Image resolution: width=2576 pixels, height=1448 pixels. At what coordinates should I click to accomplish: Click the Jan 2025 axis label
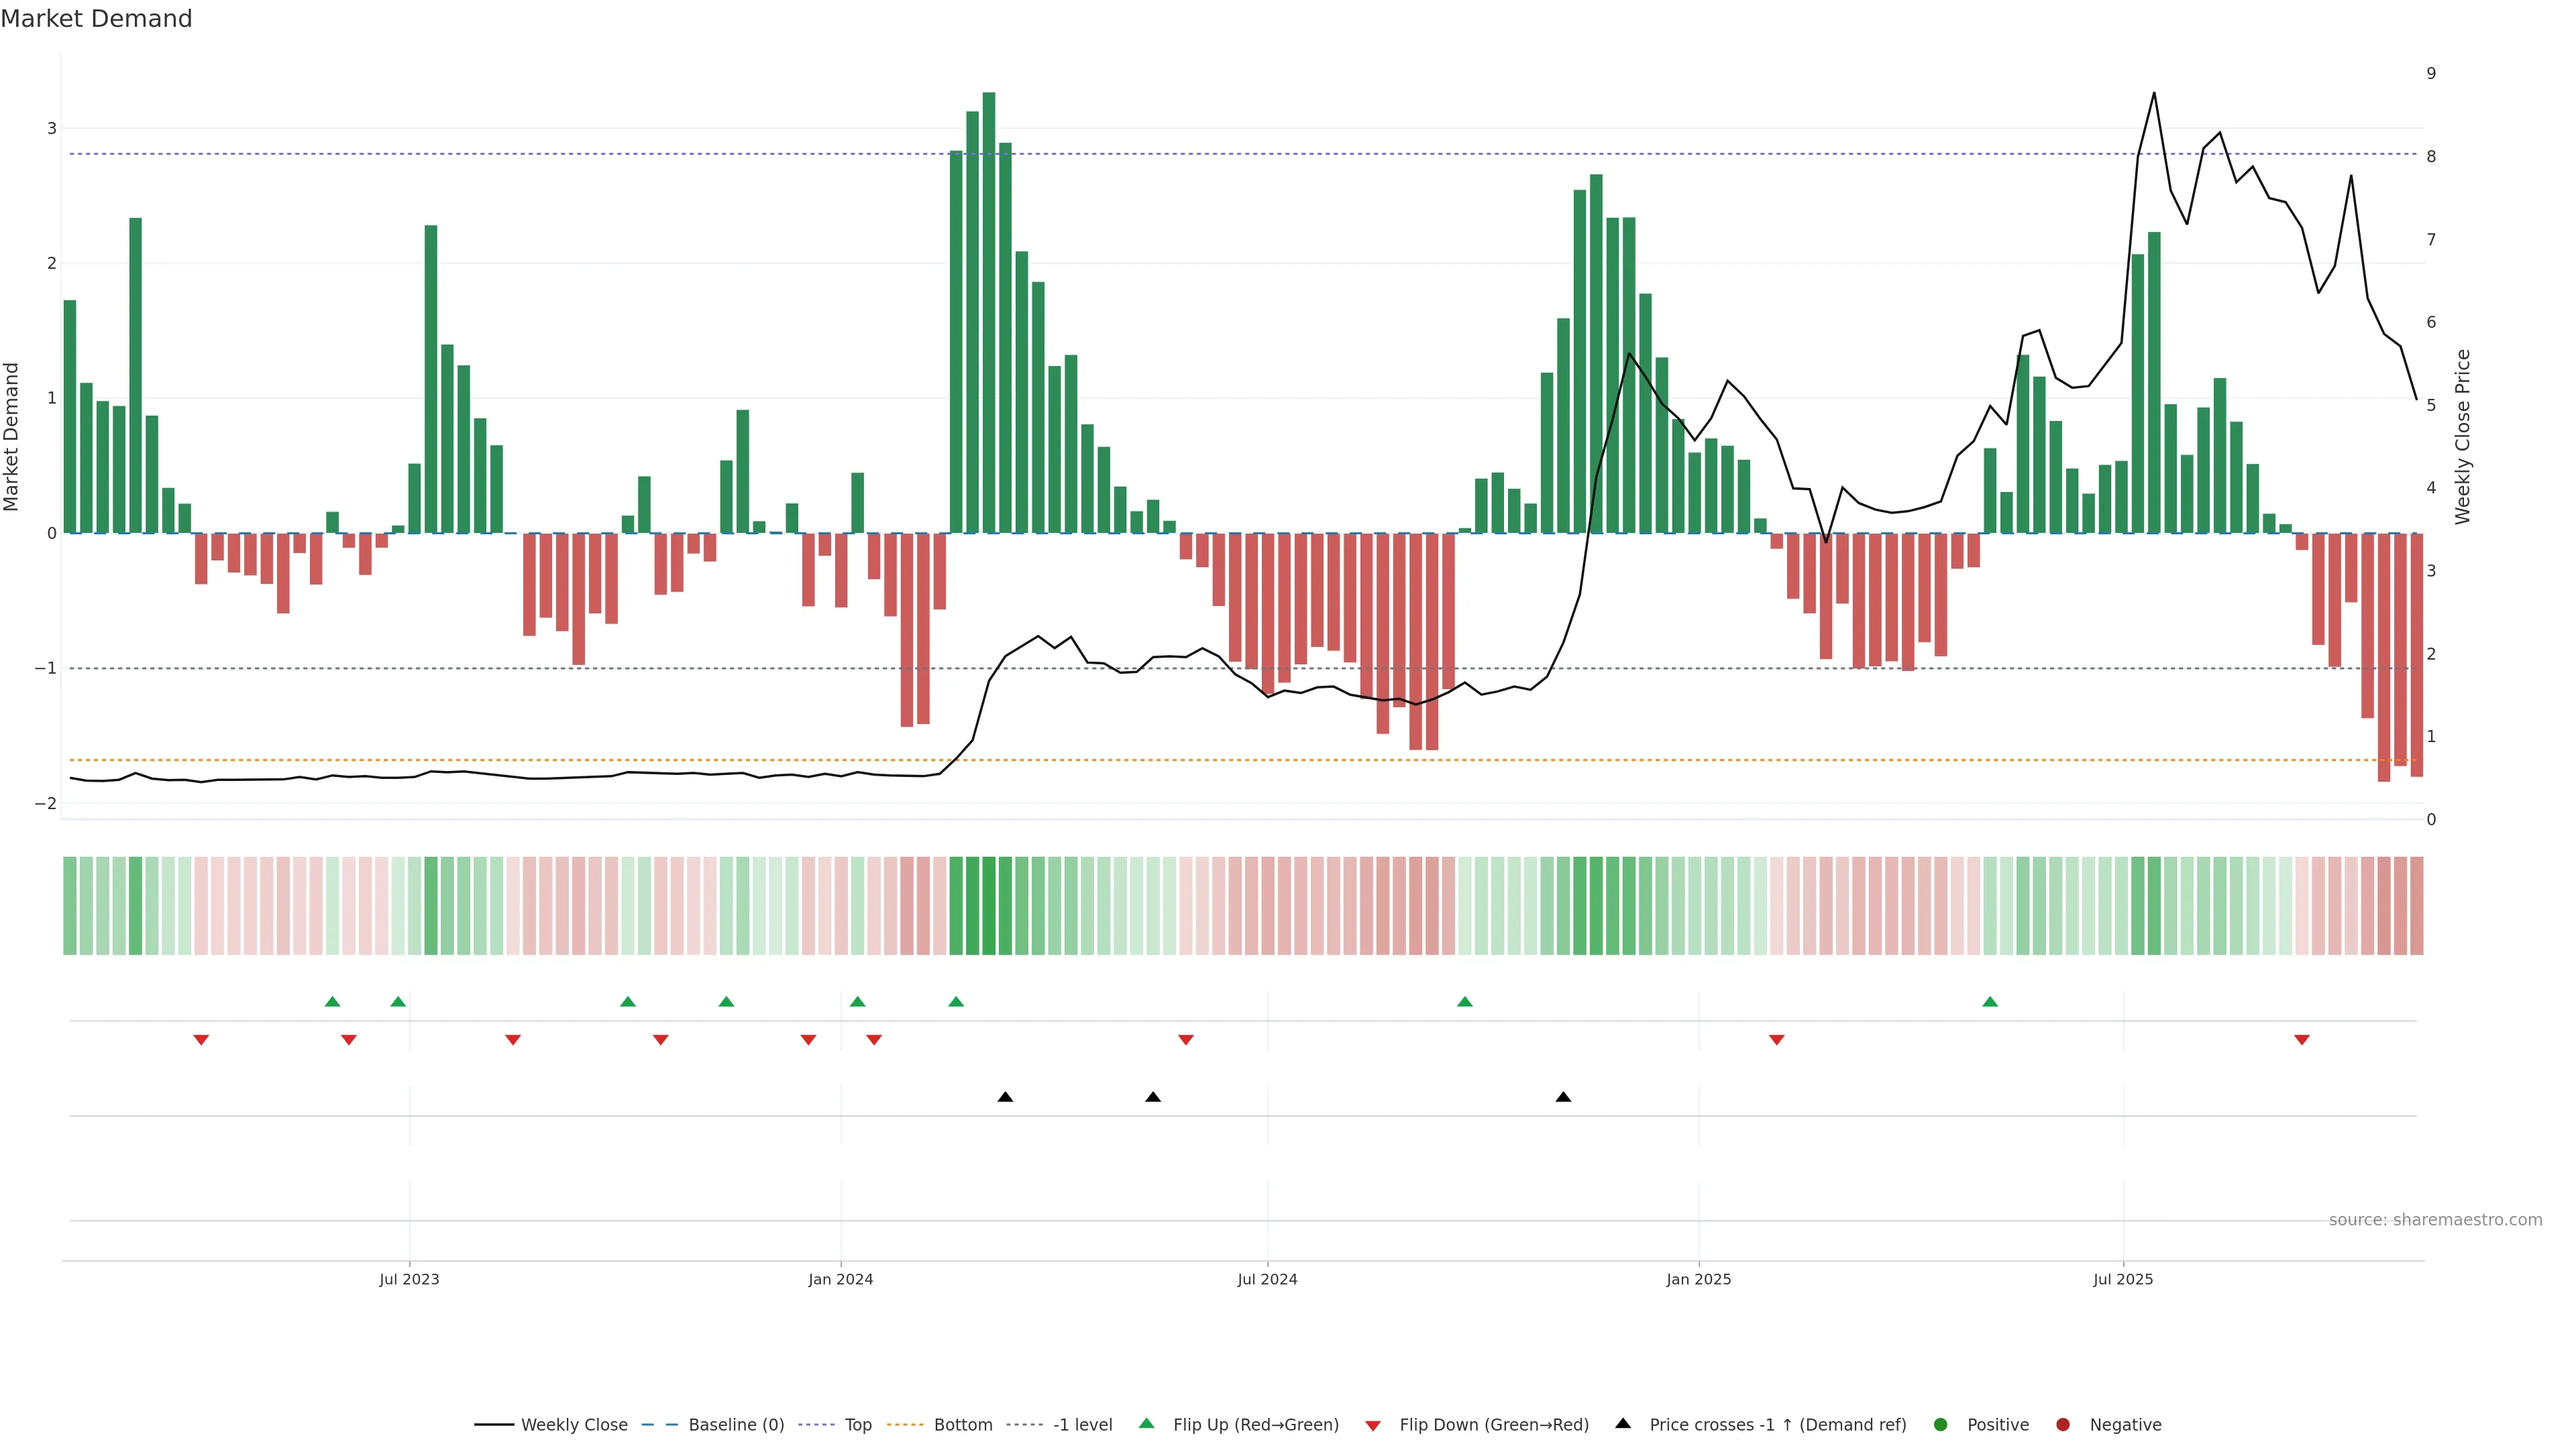coord(1698,1279)
